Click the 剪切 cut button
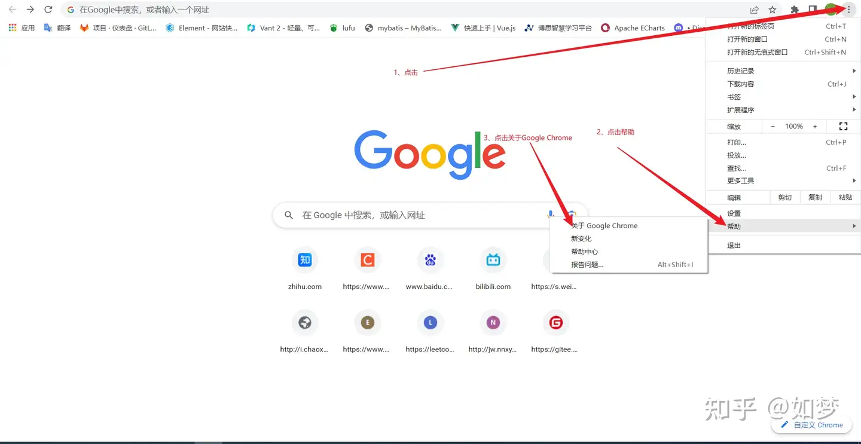Viewport: 861px width, 444px height. point(784,197)
